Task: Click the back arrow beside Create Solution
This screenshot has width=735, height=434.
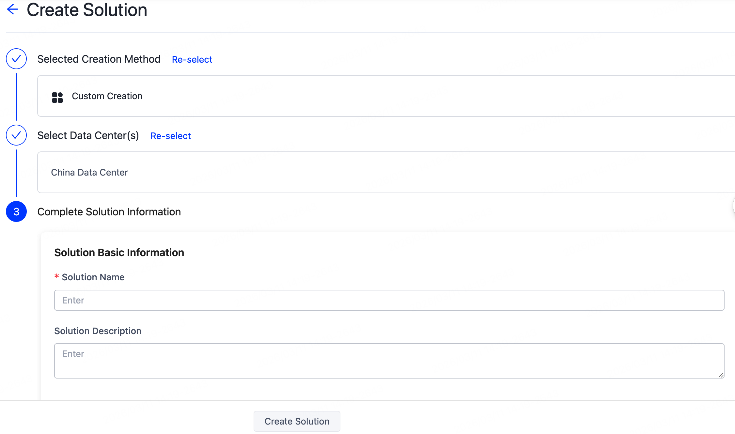Action: (x=12, y=9)
